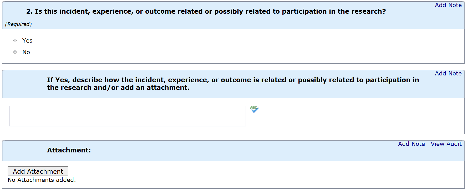Click the word 'research?' ending question 2

coord(371,12)
